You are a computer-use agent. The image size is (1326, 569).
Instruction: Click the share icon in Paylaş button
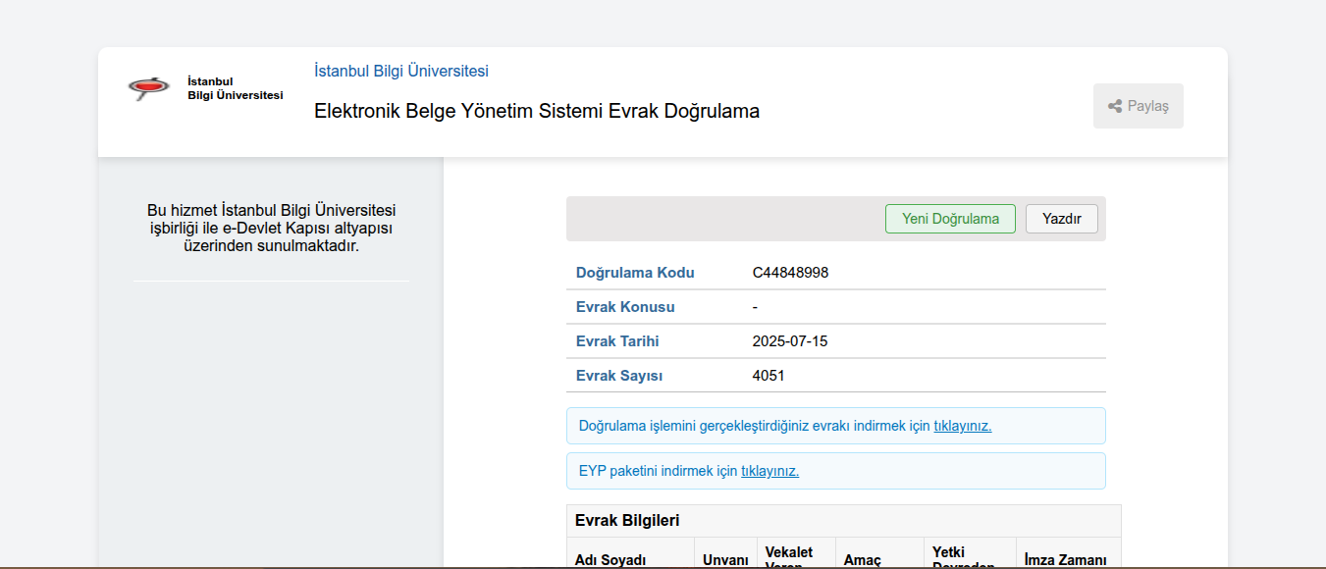(1115, 106)
